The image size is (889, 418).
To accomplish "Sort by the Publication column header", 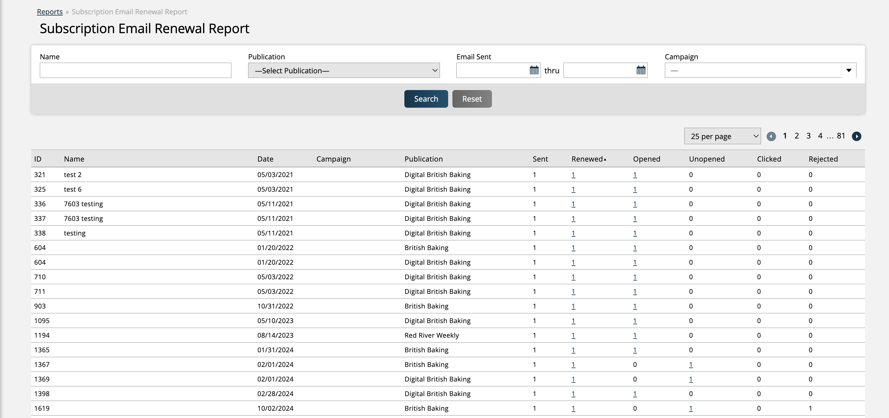I will click(x=424, y=159).
